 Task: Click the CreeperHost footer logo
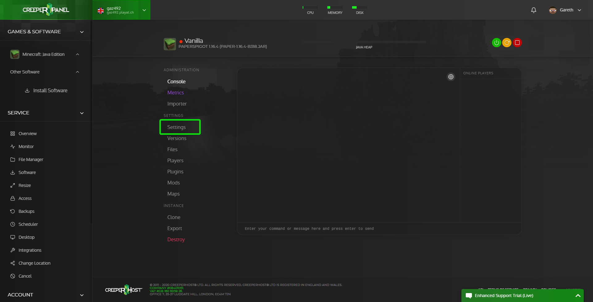coord(124,290)
